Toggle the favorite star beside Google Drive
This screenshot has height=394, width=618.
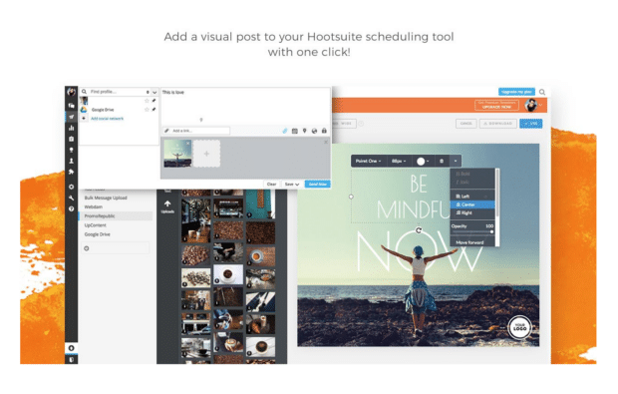click(x=147, y=110)
